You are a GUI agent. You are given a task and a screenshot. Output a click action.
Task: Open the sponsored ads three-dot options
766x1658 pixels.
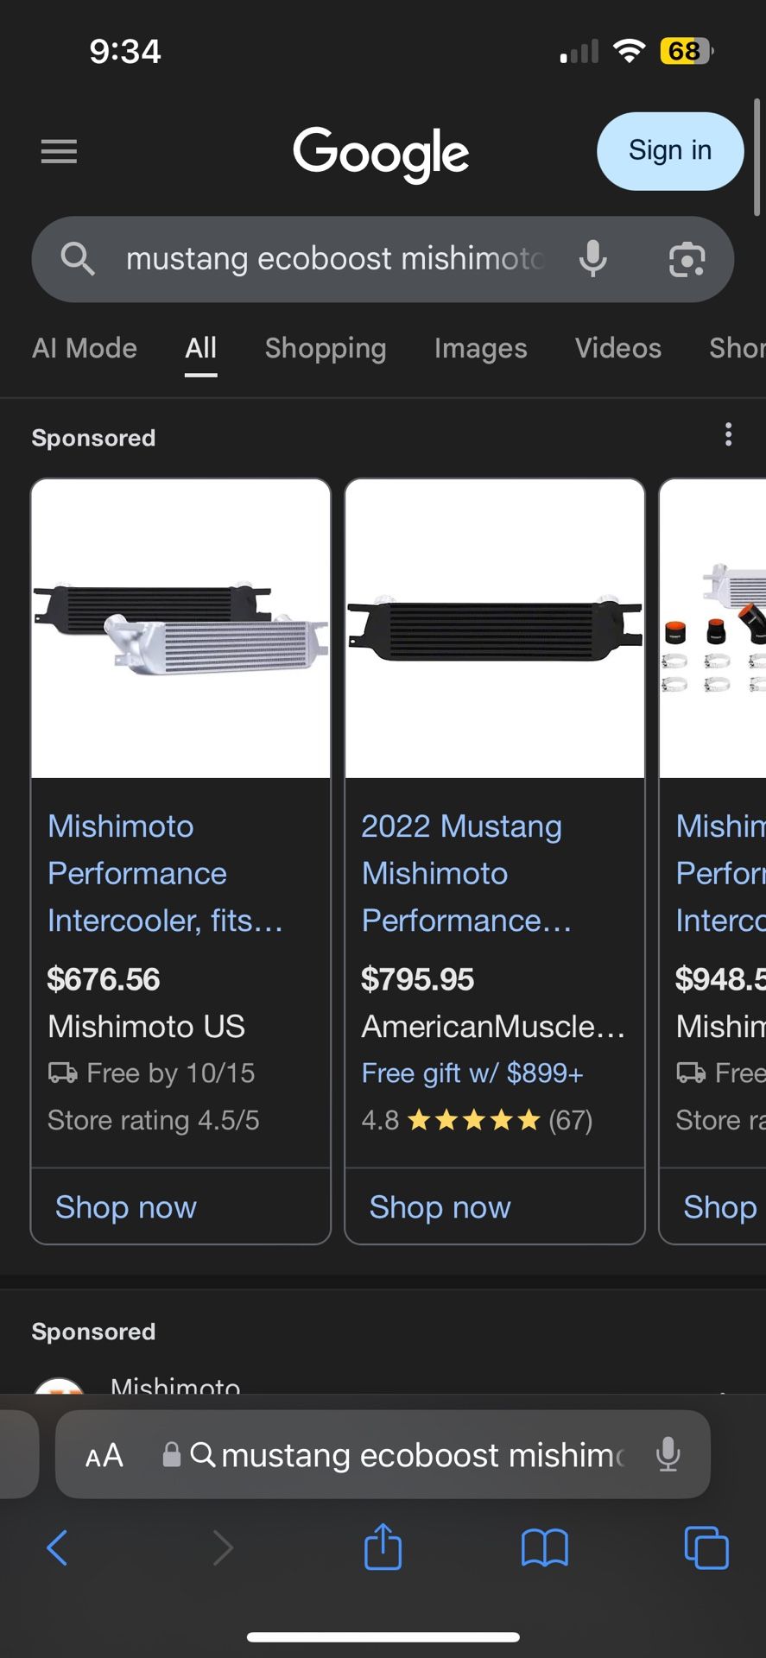(728, 434)
